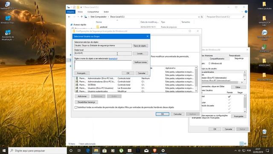Click the Avançado button in user dialog

[82, 73]
